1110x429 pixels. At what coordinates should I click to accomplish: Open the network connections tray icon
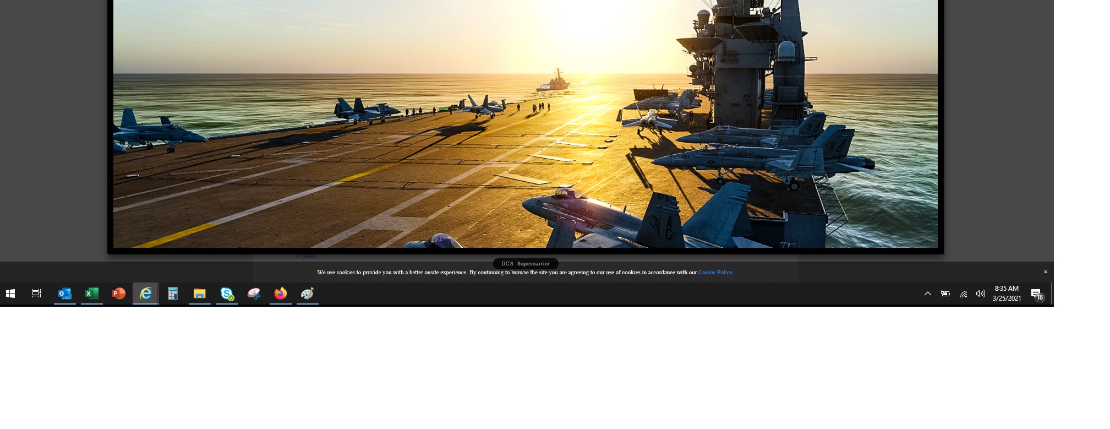[963, 294]
